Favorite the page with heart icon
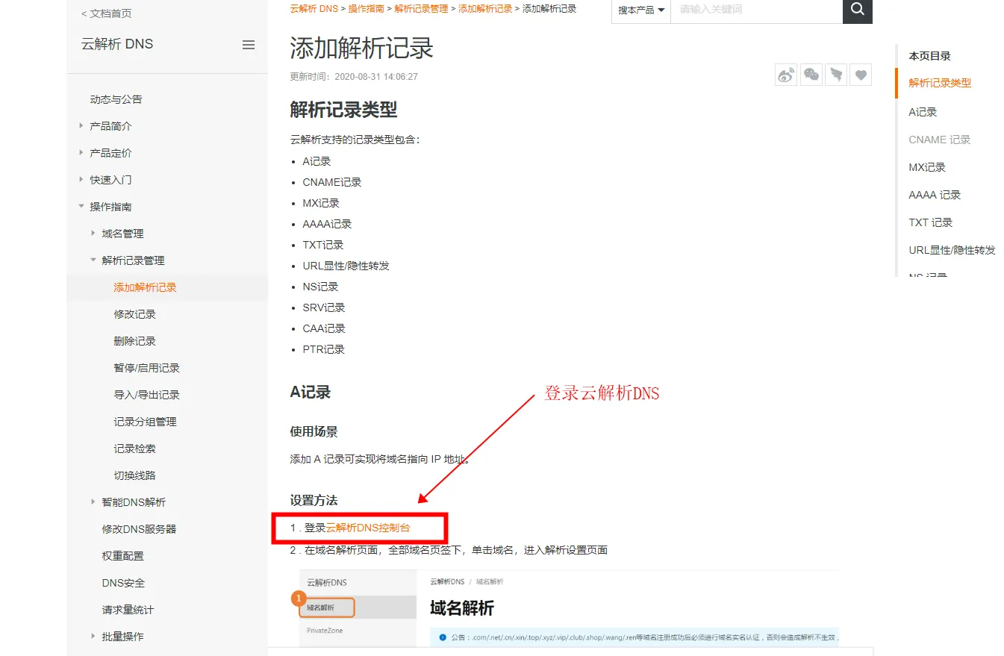Screen dimensions: 1004x656 pyautogui.click(x=861, y=75)
